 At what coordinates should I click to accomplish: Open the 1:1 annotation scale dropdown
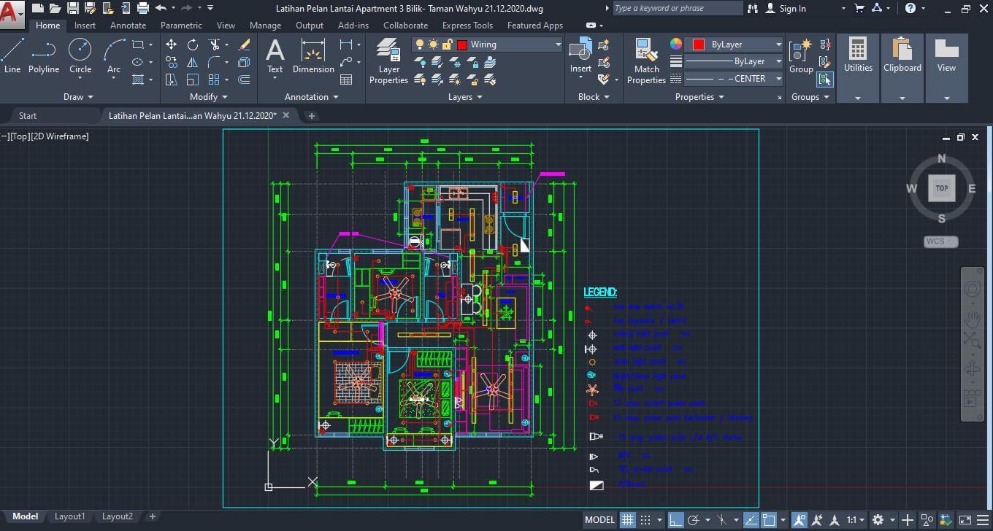pos(856,520)
